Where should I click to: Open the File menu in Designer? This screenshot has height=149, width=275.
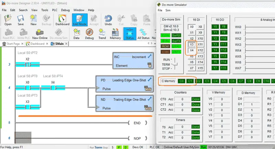pos(4,10)
